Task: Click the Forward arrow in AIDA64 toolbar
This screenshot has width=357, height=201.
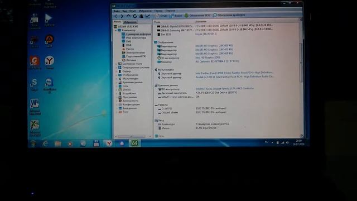Action: (x=122, y=16)
